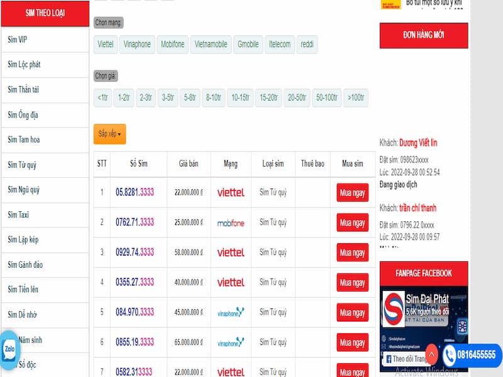Open Sim Tiến lên category
Image resolution: width=503 pixels, height=377 pixels.
45,290
